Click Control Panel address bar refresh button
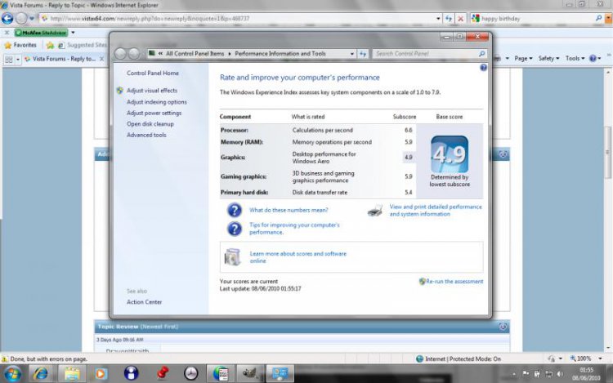This screenshot has height=383, width=613. [363, 54]
